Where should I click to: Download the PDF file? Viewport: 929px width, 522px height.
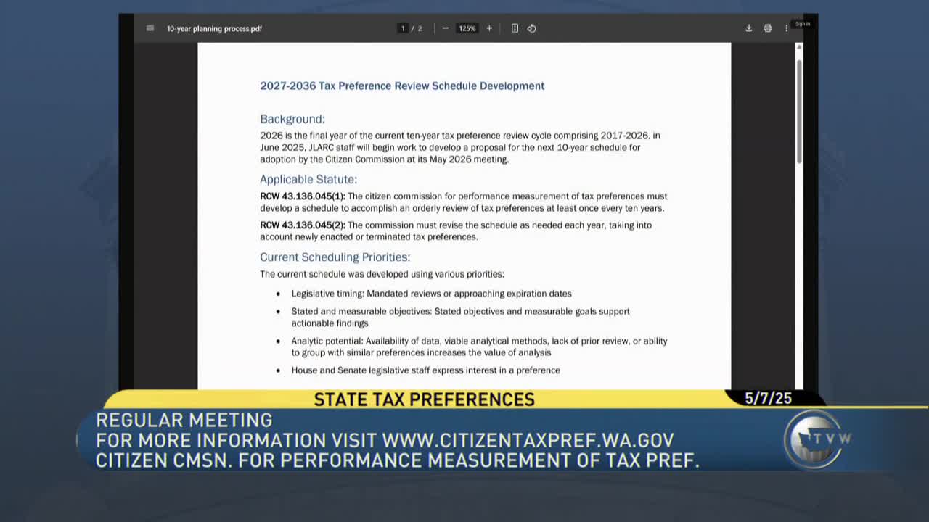(x=748, y=28)
